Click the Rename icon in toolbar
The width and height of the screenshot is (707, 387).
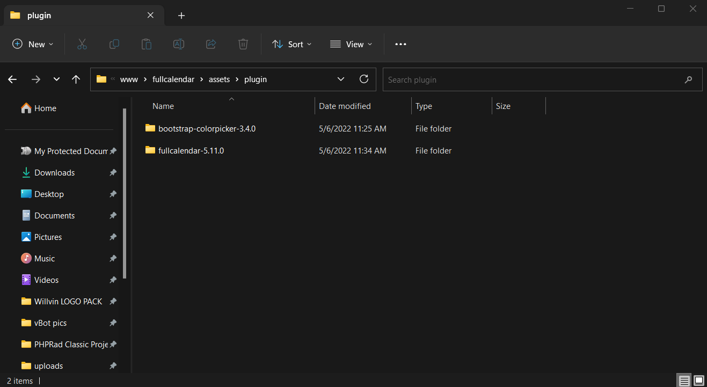tap(179, 44)
